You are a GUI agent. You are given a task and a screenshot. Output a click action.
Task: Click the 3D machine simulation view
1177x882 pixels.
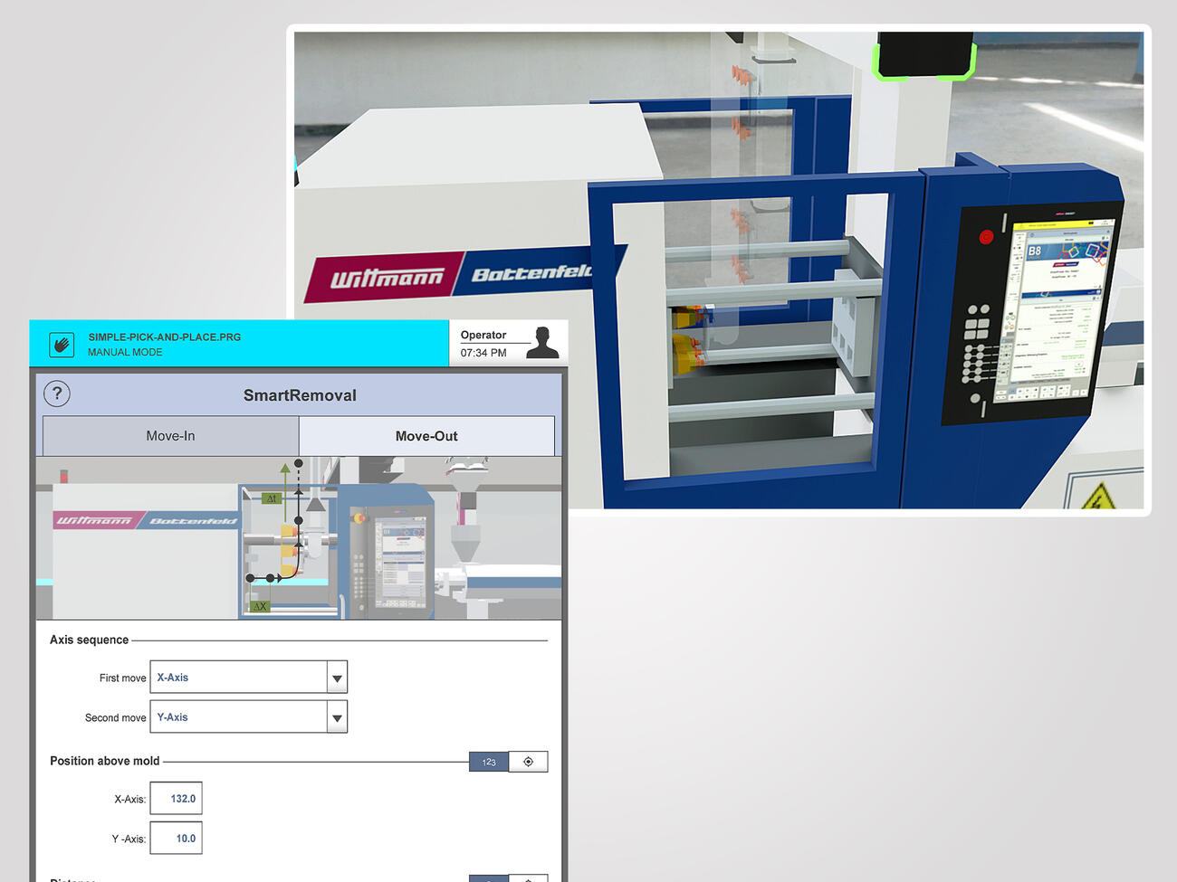click(719, 270)
